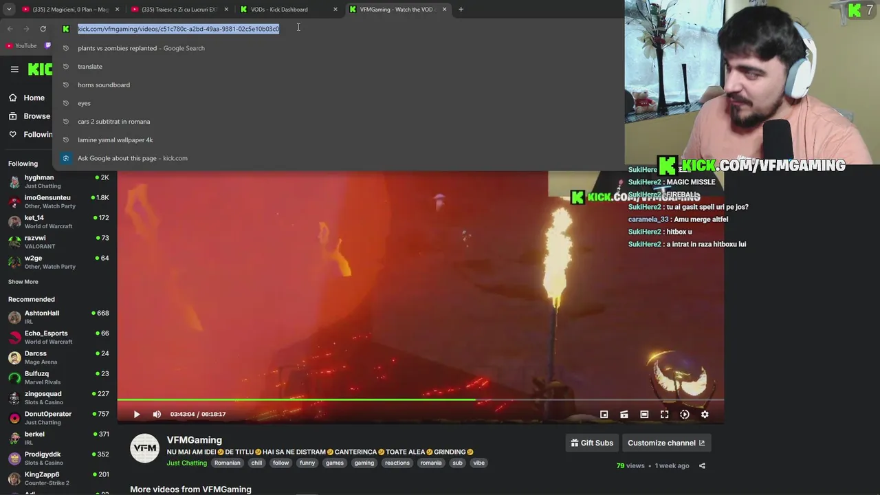The width and height of the screenshot is (880, 495).
Task: Switch to 'Traiesc o Zi cu Lucruri' tab
Action: click(x=179, y=10)
